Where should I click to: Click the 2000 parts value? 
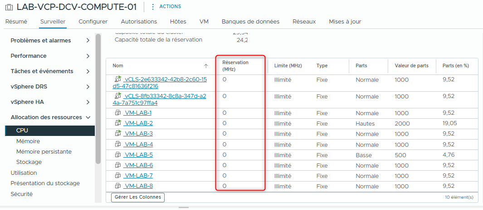pyautogui.click(x=402, y=124)
